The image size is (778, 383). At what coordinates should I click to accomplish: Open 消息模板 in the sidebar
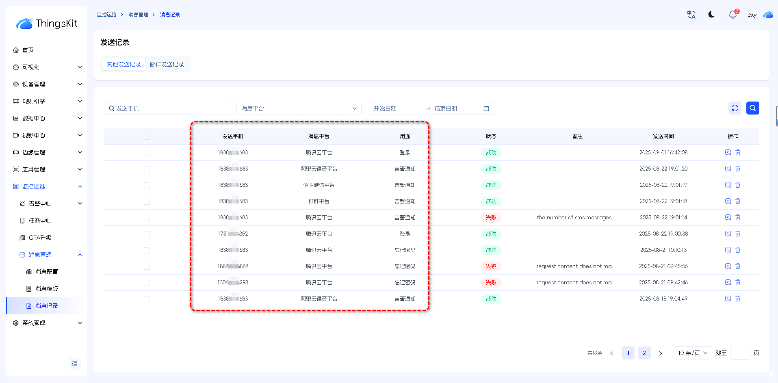pos(46,289)
